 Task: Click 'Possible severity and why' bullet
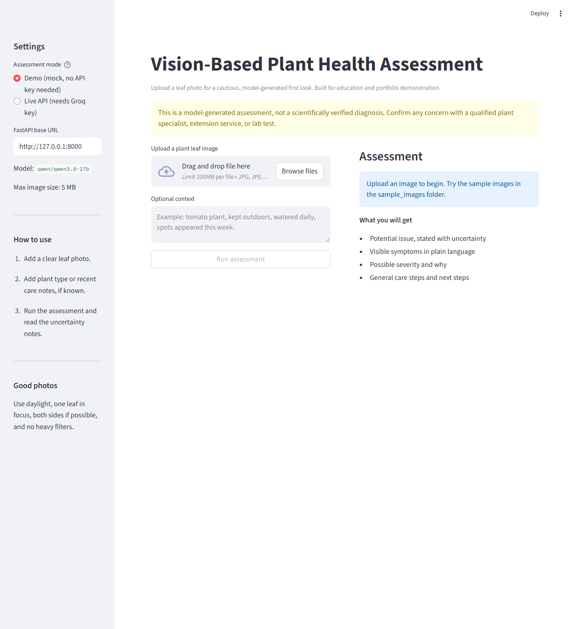click(x=408, y=265)
